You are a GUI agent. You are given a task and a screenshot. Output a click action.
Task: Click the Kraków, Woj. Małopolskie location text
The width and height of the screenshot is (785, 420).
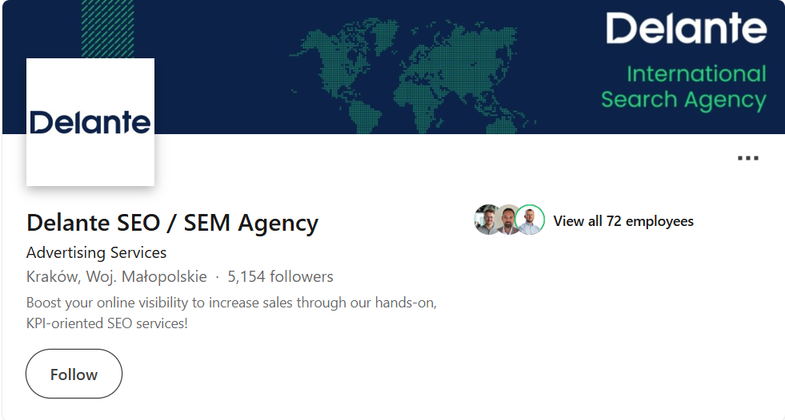pyautogui.click(x=117, y=277)
